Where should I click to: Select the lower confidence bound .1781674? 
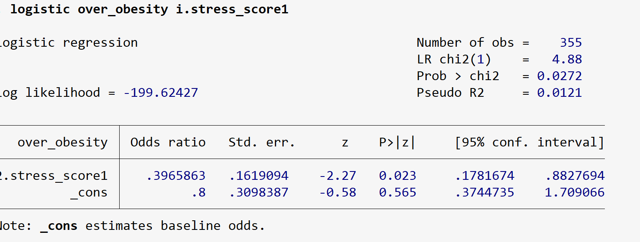485,176
